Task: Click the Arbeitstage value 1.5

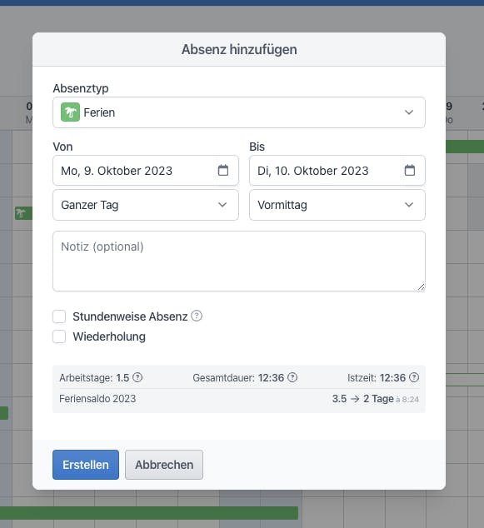Action: 122,378
